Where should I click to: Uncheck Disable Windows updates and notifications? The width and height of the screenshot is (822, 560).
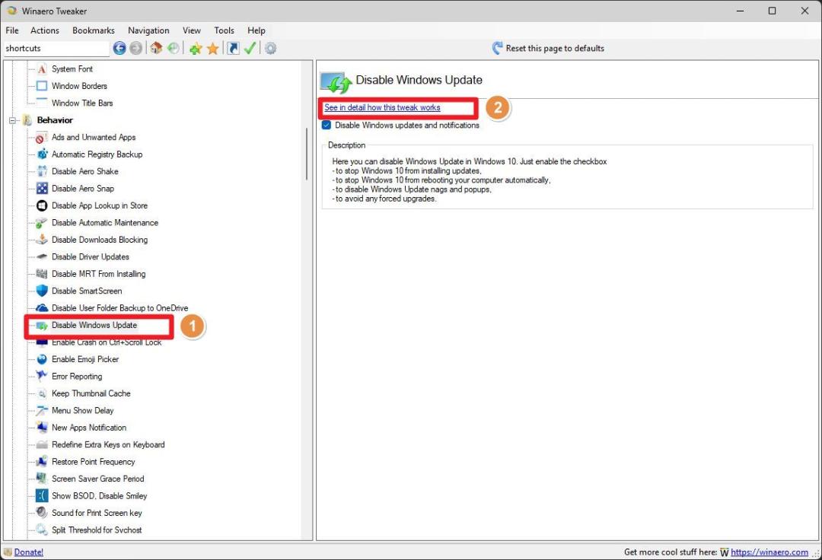pyautogui.click(x=327, y=126)
